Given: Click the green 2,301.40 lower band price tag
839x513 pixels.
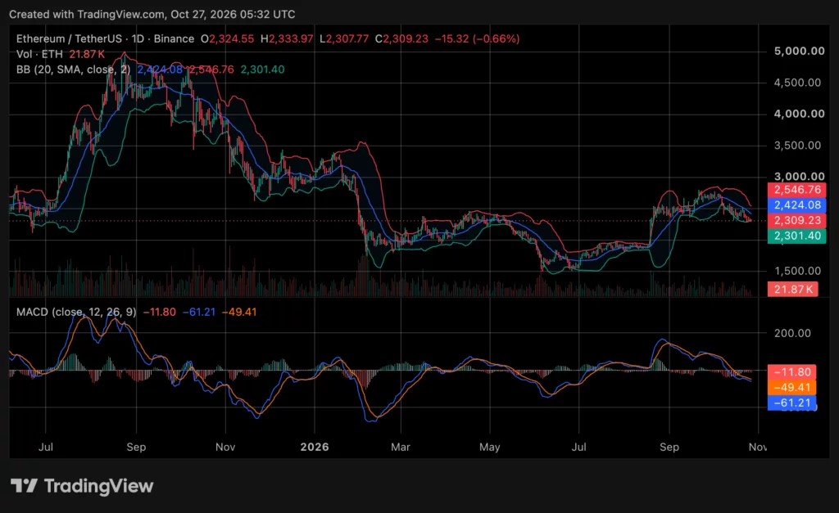Looking at the screenshot, I should pyautogui.click(x=797, y=236).
